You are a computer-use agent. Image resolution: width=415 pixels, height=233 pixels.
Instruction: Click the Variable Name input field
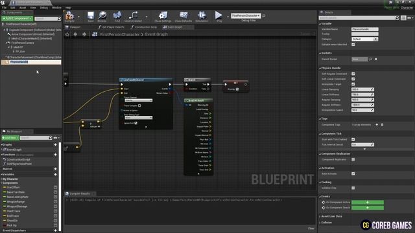[364, 29]
